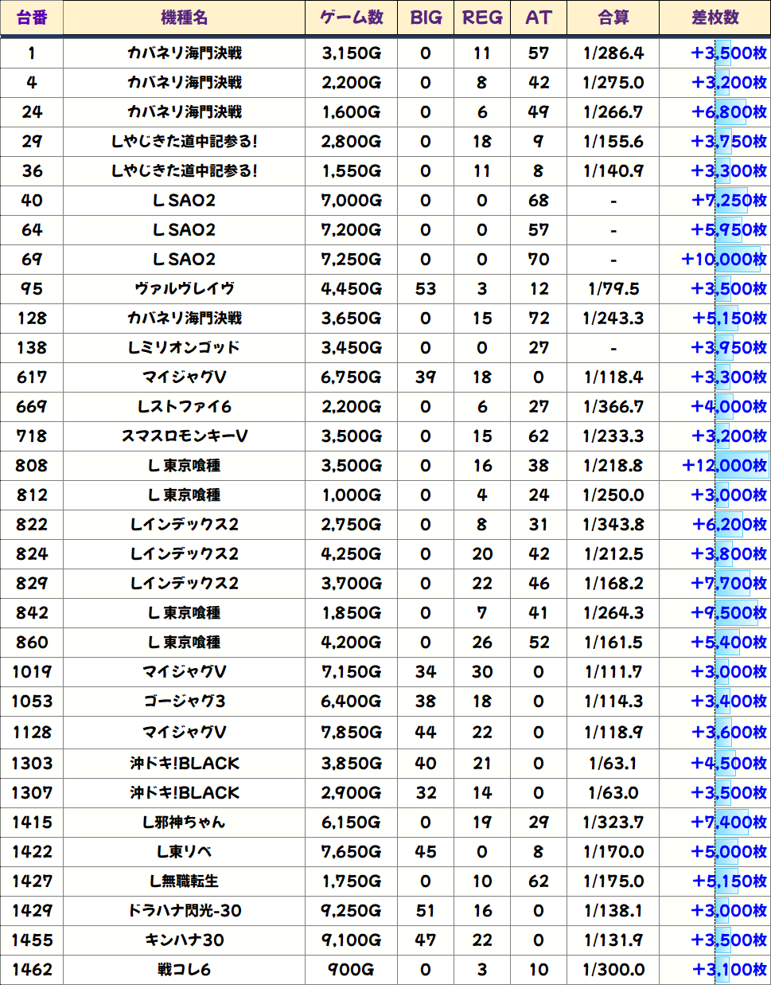Click 1/138.1 in the ドラハナ閃光-30 row

(x=613, y=910)
